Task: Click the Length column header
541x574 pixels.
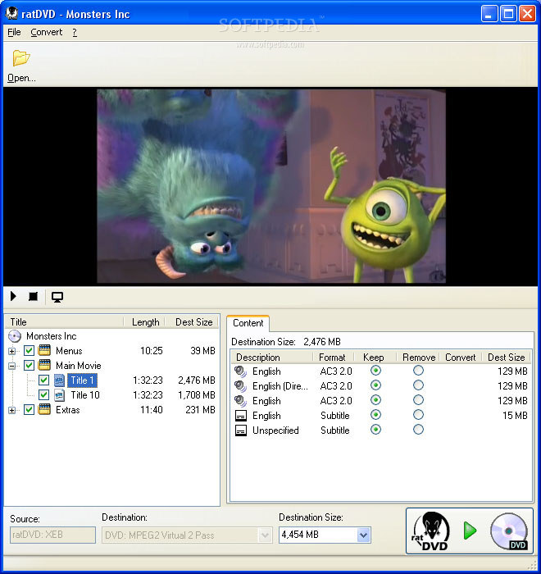Action: [145, 322]
